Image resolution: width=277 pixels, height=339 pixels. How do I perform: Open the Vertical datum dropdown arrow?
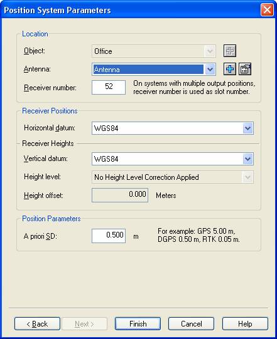[247, 159]
